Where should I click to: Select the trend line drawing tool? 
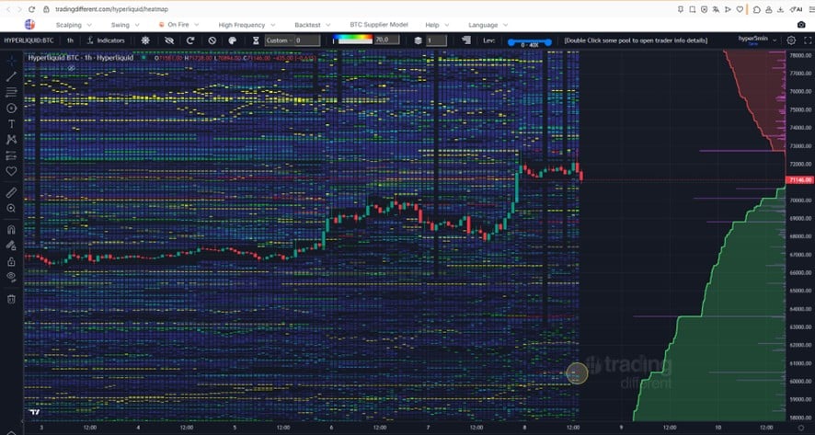coord(11,76)
